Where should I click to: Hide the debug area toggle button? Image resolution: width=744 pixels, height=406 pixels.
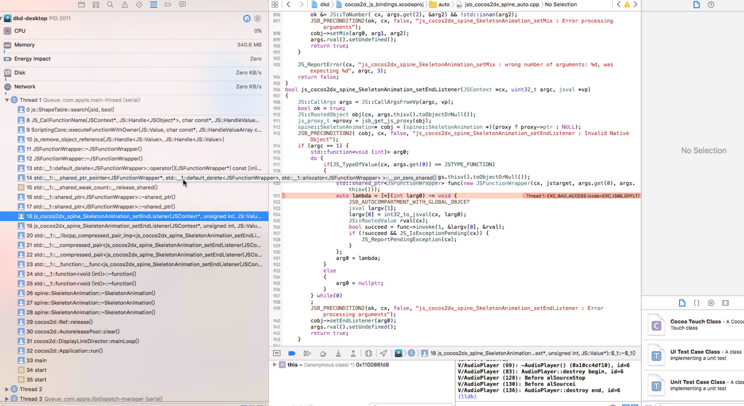pyautogui.click(x=277, y=353)
